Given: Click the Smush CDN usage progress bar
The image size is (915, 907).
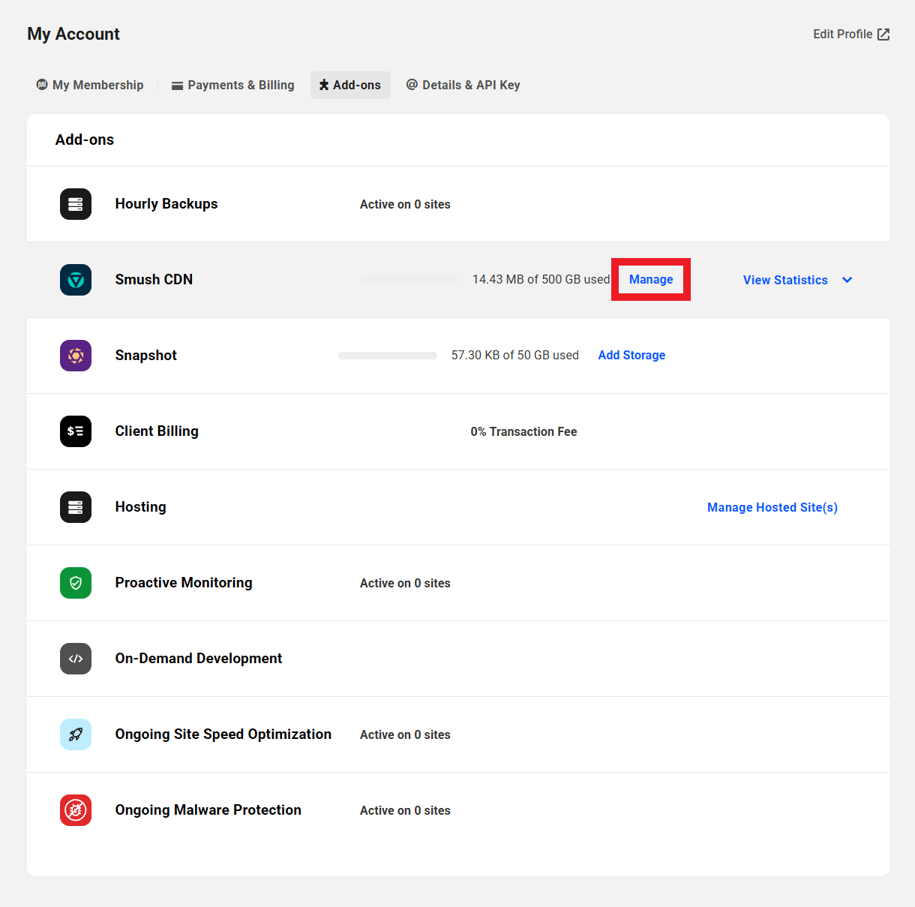Looking at the screenshot, I should pyautogui.click(x=409, y=280).
